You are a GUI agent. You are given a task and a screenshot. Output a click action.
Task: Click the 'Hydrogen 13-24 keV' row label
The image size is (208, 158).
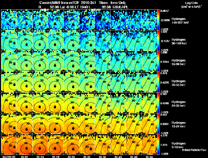click(179, 125)
